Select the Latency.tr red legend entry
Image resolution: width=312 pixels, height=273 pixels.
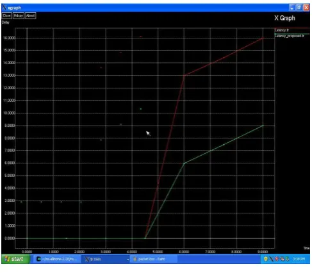click(x=282, y=30)
